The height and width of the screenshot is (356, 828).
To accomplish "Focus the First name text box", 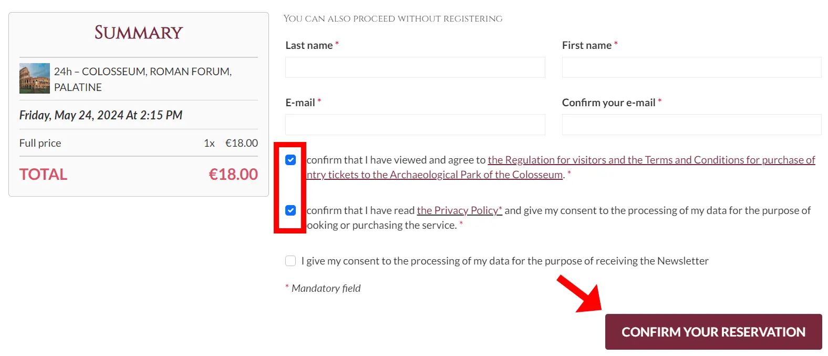I will pyautogui.click(x=691, y=67).
